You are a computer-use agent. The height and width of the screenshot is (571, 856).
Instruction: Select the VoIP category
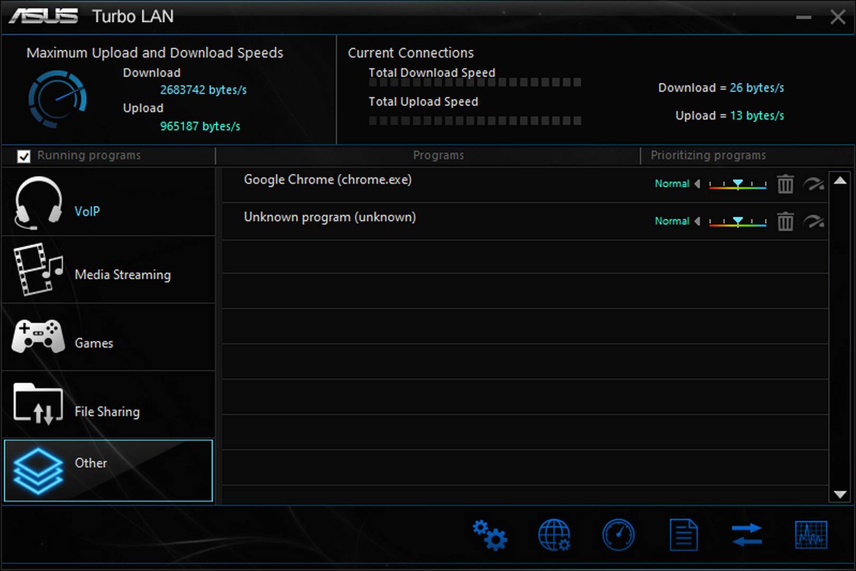(x=108, y=202)
